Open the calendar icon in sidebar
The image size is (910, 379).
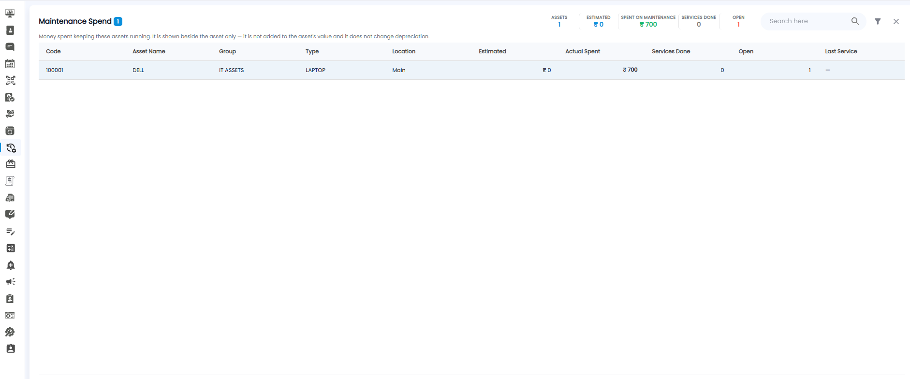click(10, 64)
